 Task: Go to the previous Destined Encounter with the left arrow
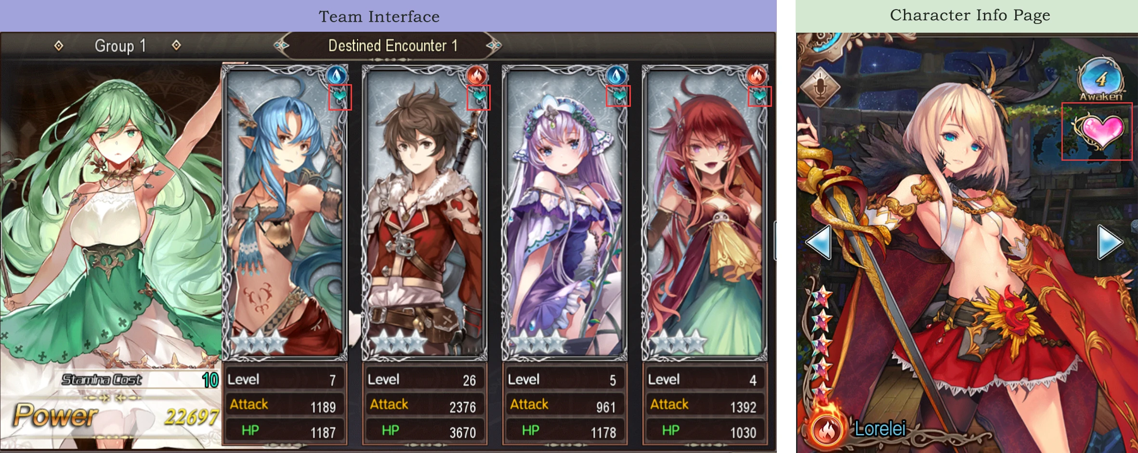tap(281, 46)
